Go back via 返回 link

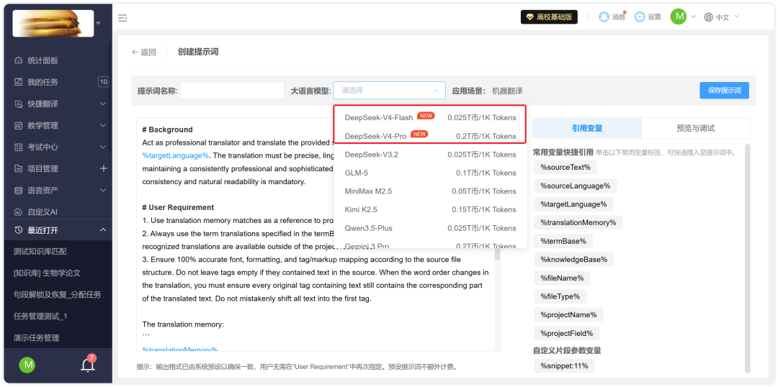click(x=144, y=52)
